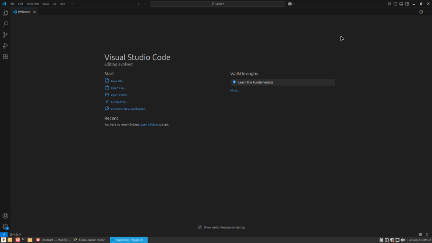Open the Search view in the activity bar
Image resolution: width=432 pixels, height=243 pixels.
click(5, 24)
